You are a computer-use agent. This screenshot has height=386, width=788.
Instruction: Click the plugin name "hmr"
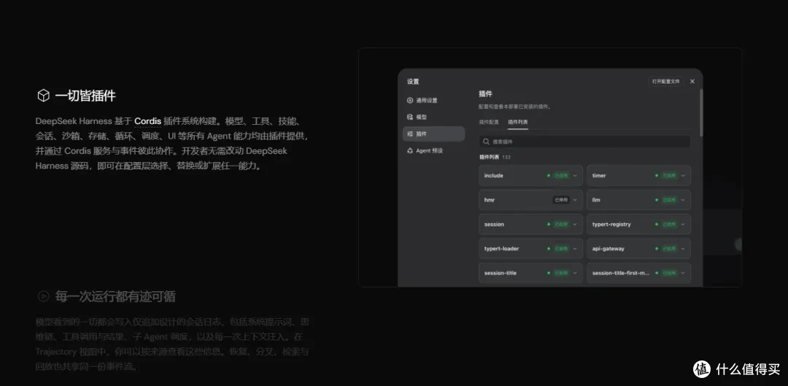tap(490, 200)
